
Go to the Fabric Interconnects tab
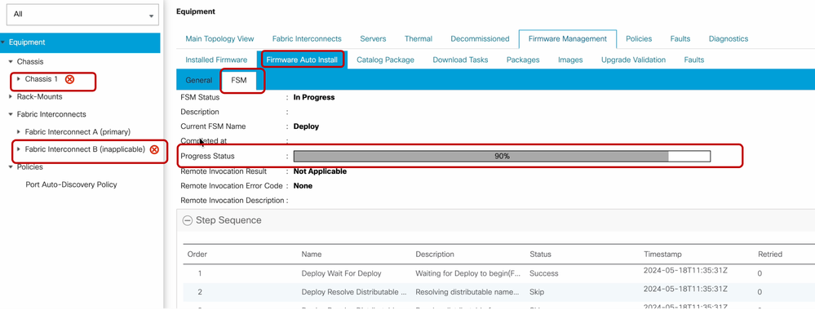click(x=307, y=38)
